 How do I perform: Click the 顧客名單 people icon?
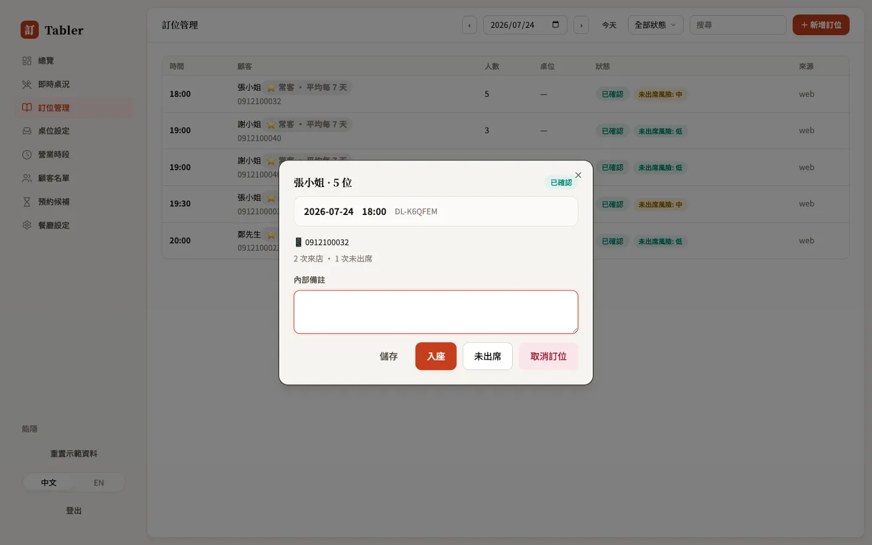tap(27, 178)
